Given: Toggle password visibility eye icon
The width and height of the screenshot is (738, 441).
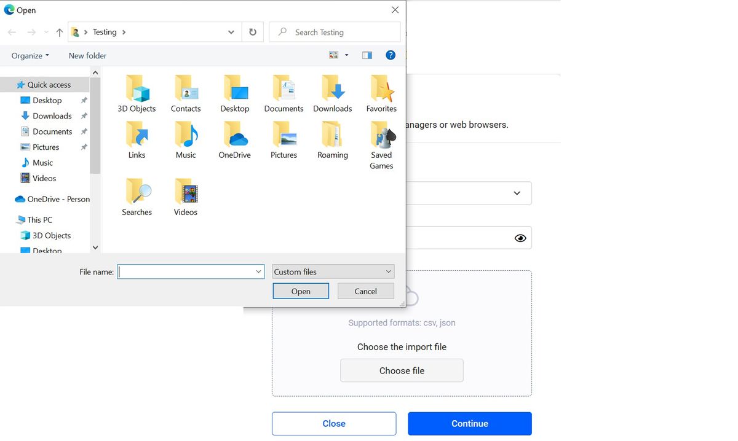Looking at the screenshot, I should pos(520,238).
